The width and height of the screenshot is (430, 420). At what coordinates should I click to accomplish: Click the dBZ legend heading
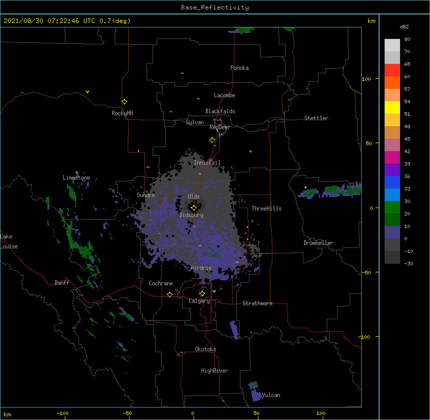(404, 27)
